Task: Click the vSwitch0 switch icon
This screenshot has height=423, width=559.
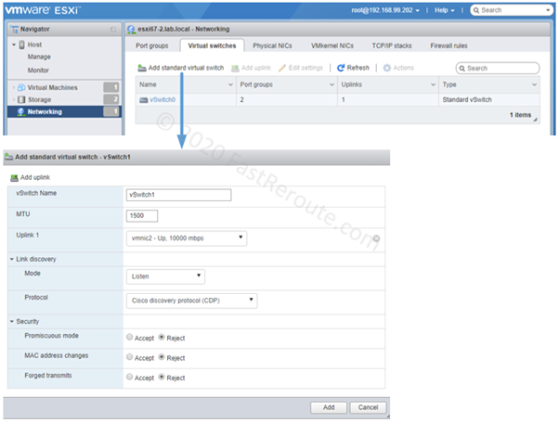Action: (x=144, y=100)
